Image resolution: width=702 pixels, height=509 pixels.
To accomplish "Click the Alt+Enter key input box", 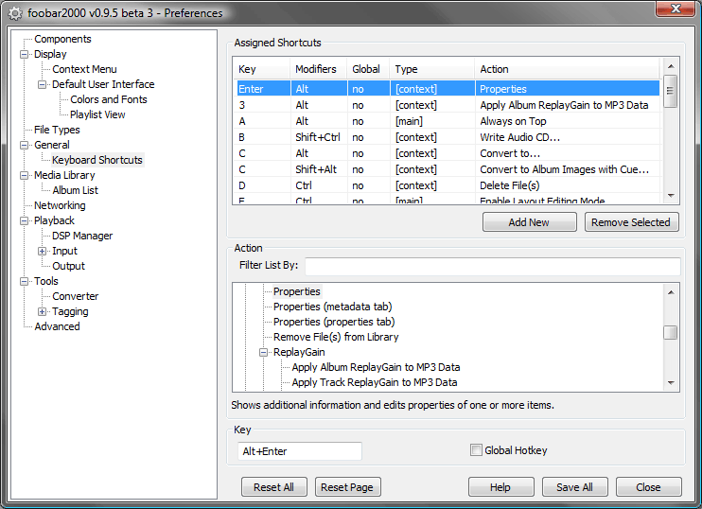I will pyautogui.click(x=299, y=451).
